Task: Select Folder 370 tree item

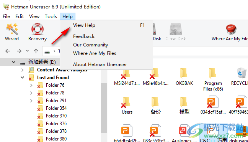Action: (56, 116)
